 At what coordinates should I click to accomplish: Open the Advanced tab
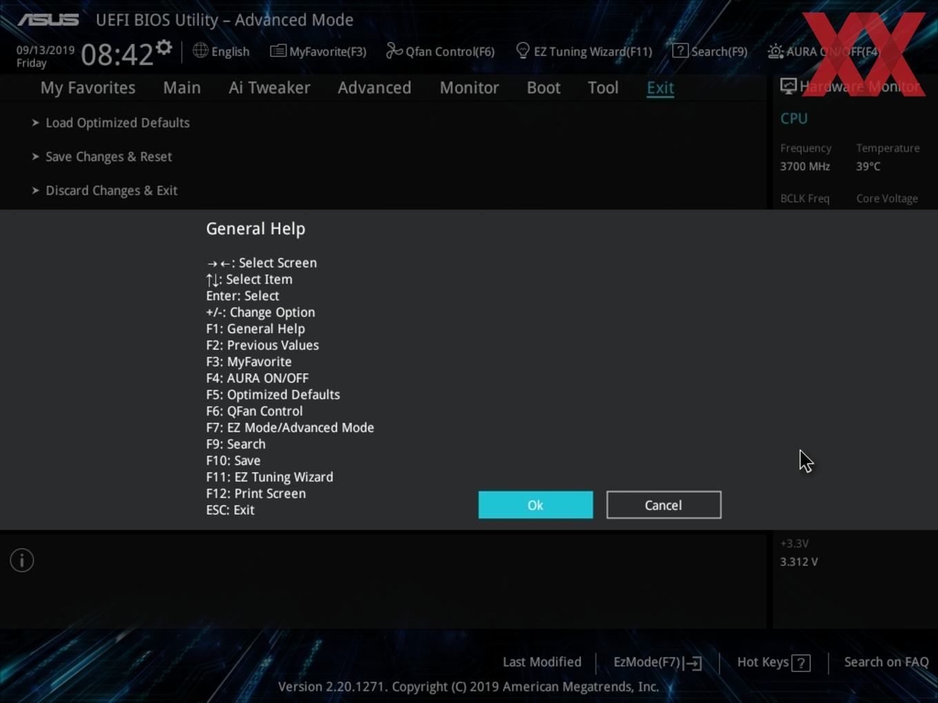tap(375, 88)
